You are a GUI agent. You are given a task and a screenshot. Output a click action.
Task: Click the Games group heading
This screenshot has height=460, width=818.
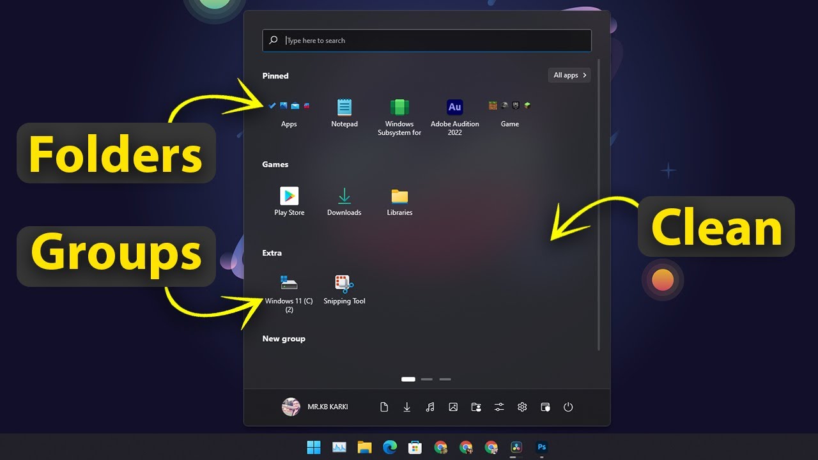(x=275, y=164)
